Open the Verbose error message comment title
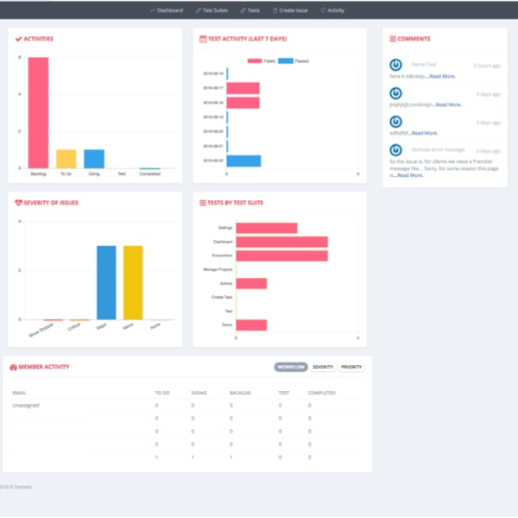The image size is (518, 518). click(x=438, y=149)
